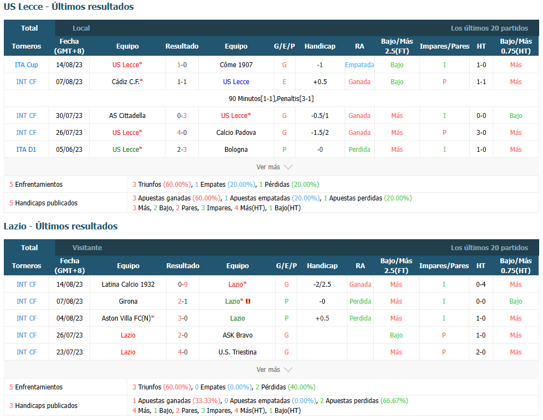Viewport: 543px width, 420px height.
Task: Click the 1-0 result against Côme 1907
Action: pyautogui.click(x=182, y=65)
